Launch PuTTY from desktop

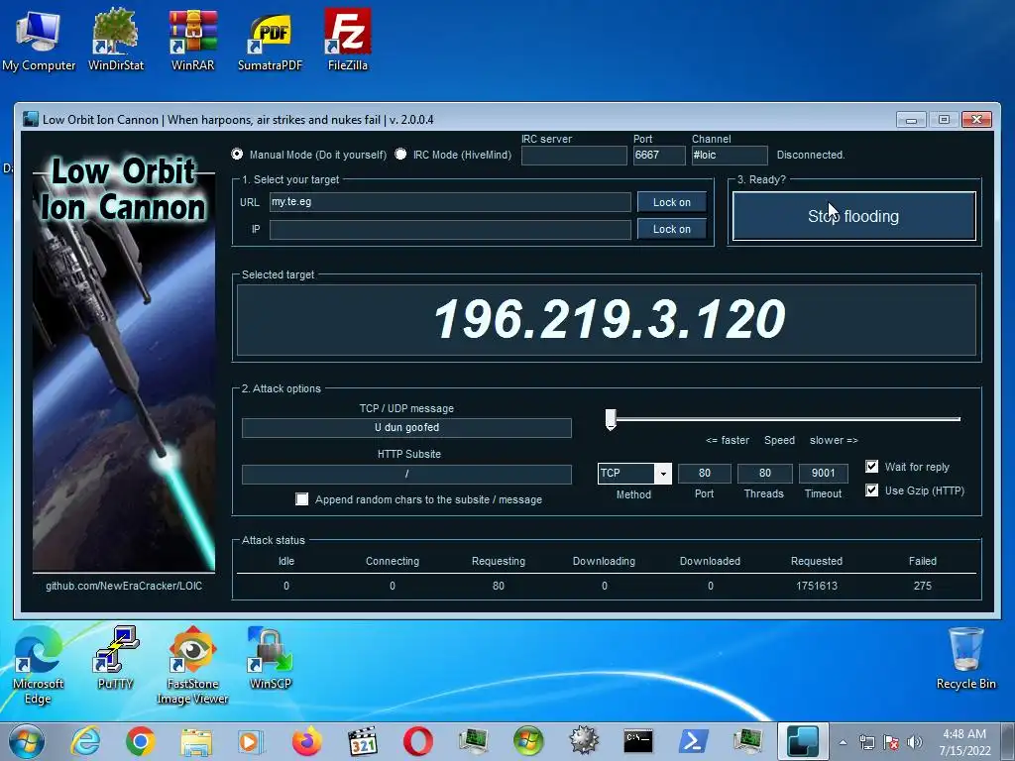tap(115, 659)
